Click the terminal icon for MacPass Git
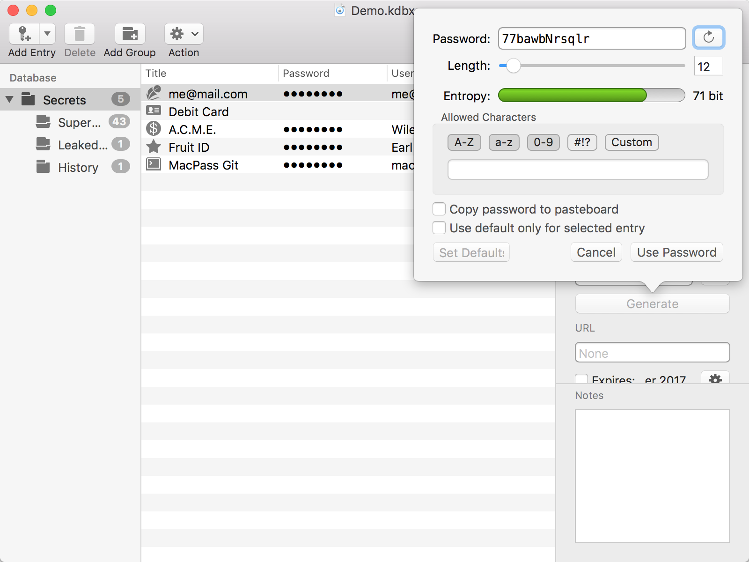Image resolution: width=749 pixels, height=562 pixels. click(154, 164)
